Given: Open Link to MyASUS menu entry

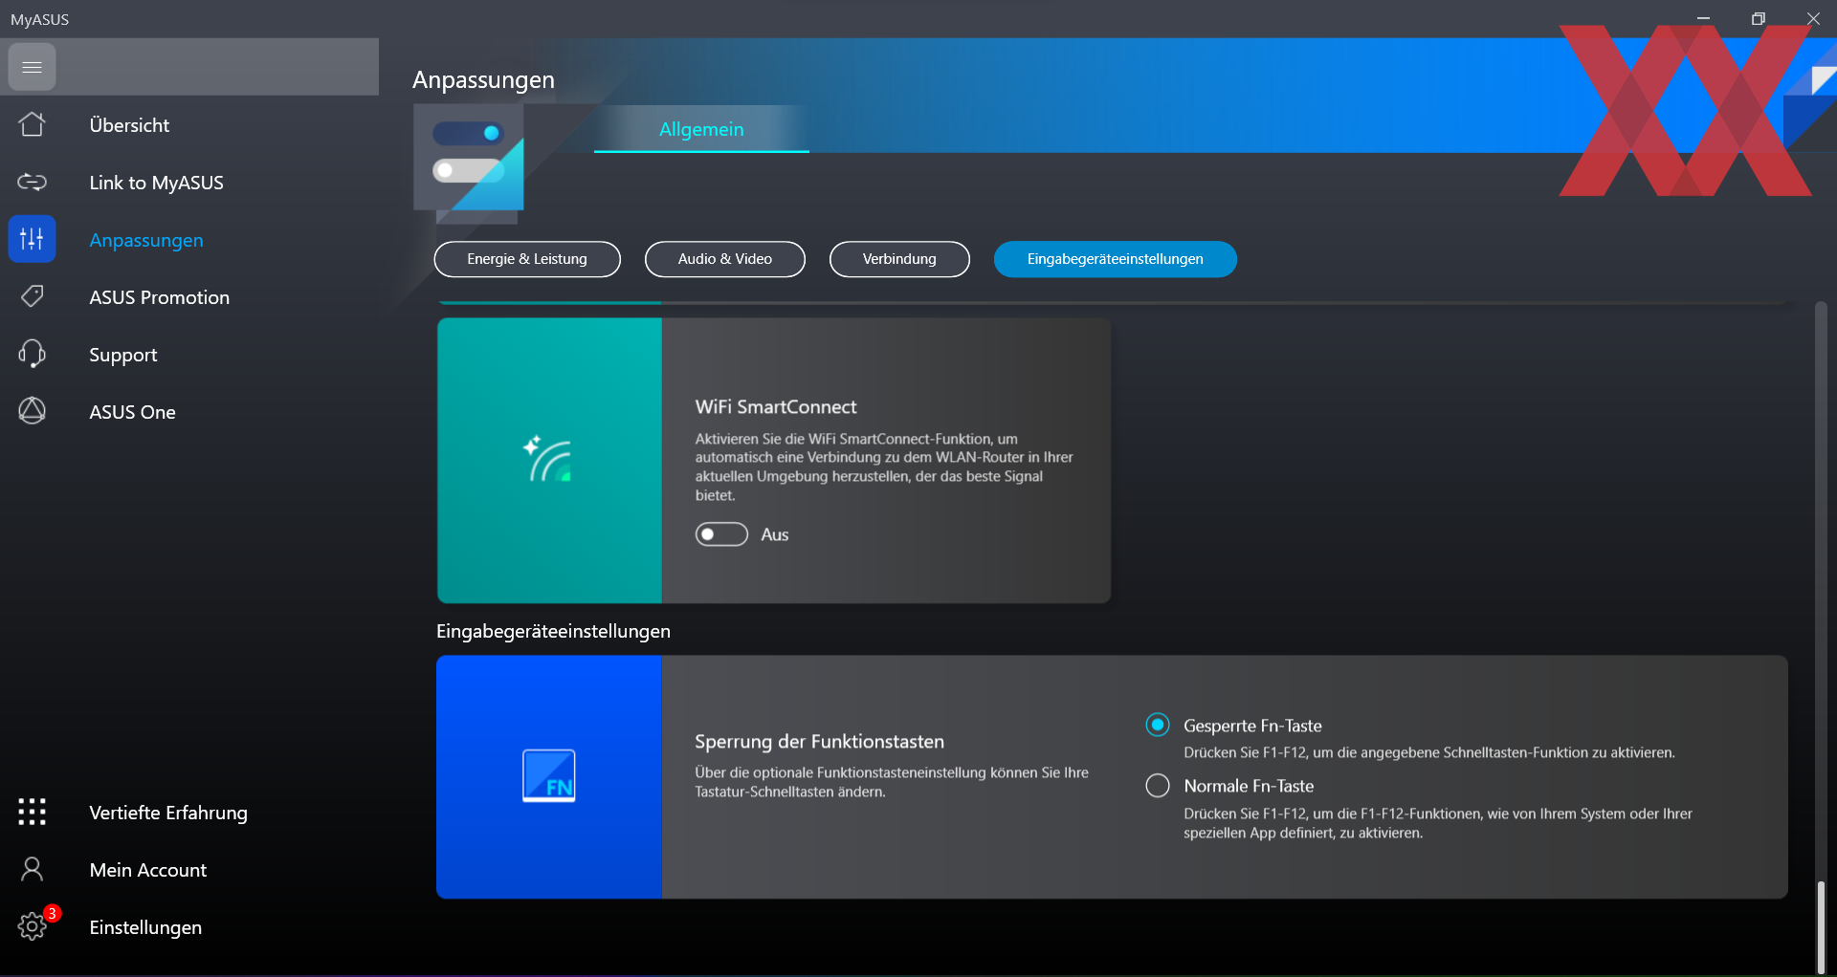Looking at the screenshot, I should (156, 183).
